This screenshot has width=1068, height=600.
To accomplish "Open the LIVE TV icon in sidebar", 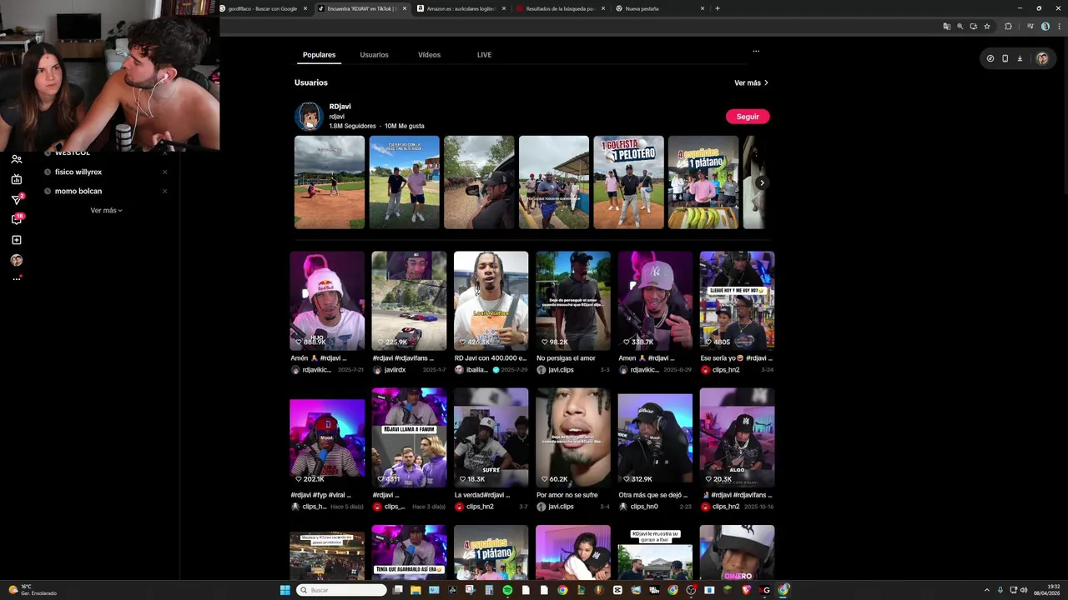I will pyautogui.click(x=16, y=179).
